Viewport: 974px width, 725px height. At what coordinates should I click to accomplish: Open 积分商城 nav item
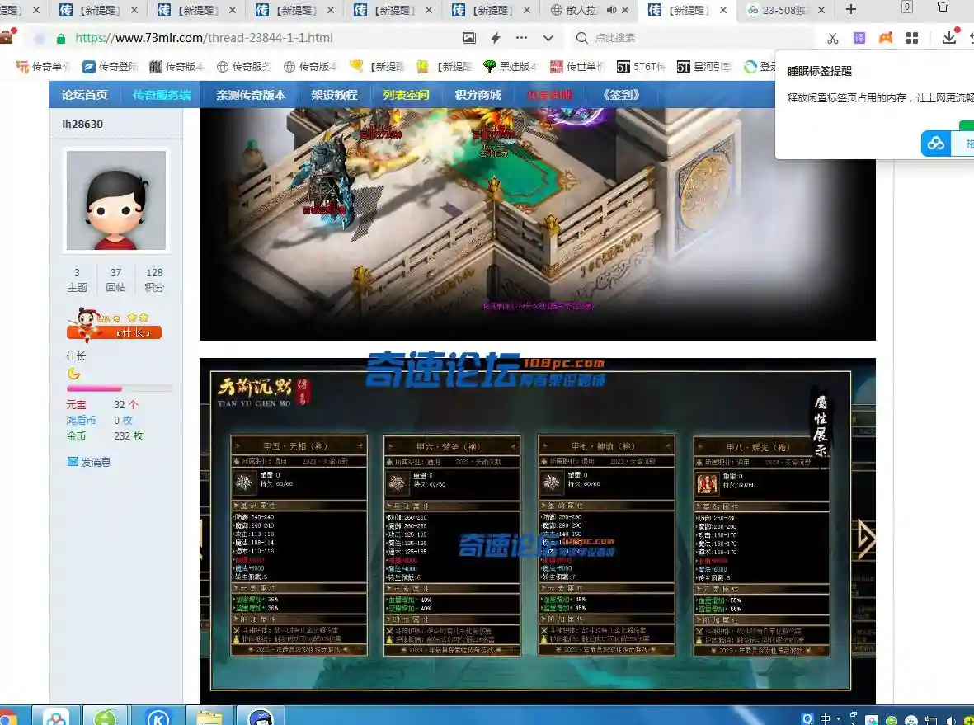478,95
